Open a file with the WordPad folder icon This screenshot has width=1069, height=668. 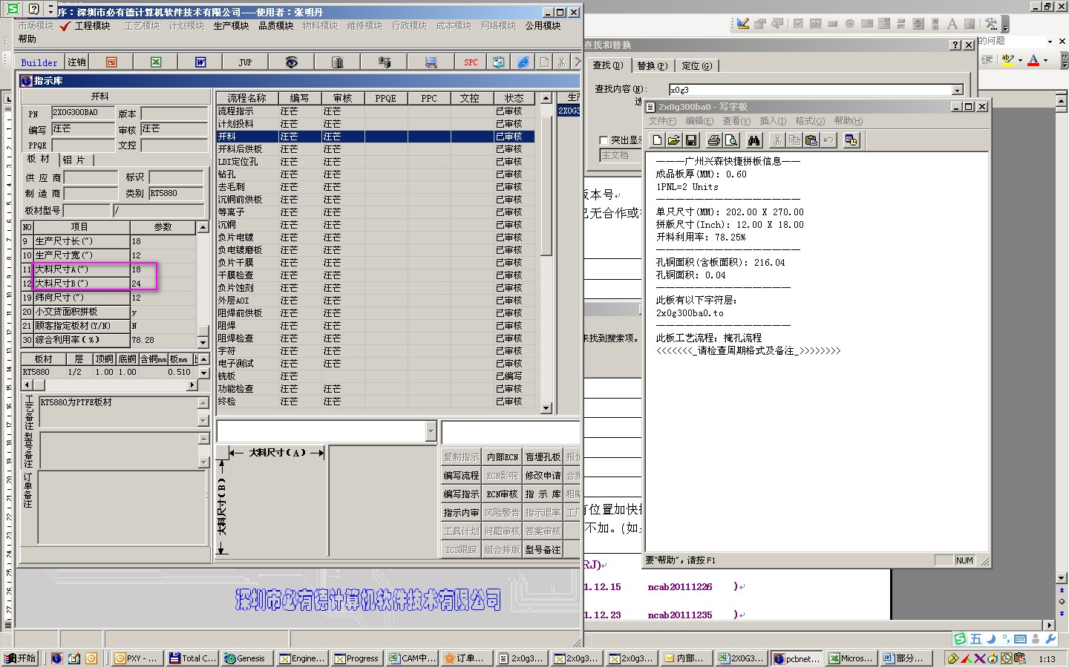tap(674, 140)
